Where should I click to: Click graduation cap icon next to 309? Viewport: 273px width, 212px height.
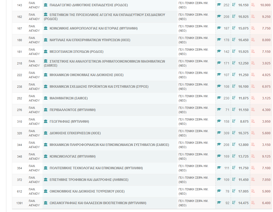click(x=219, y=133)
